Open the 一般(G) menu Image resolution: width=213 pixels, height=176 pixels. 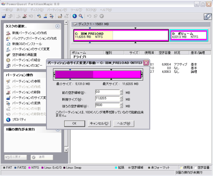7,10
